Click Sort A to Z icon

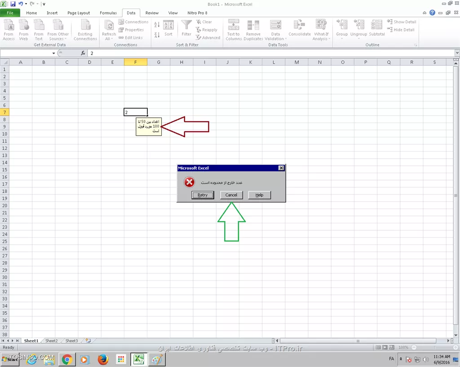point(157,25)
